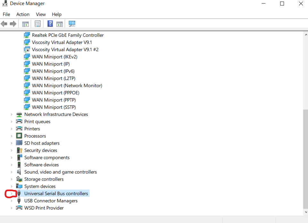Open the View menu
Screen dimensions: 308x223
click(x=41, y=14)
